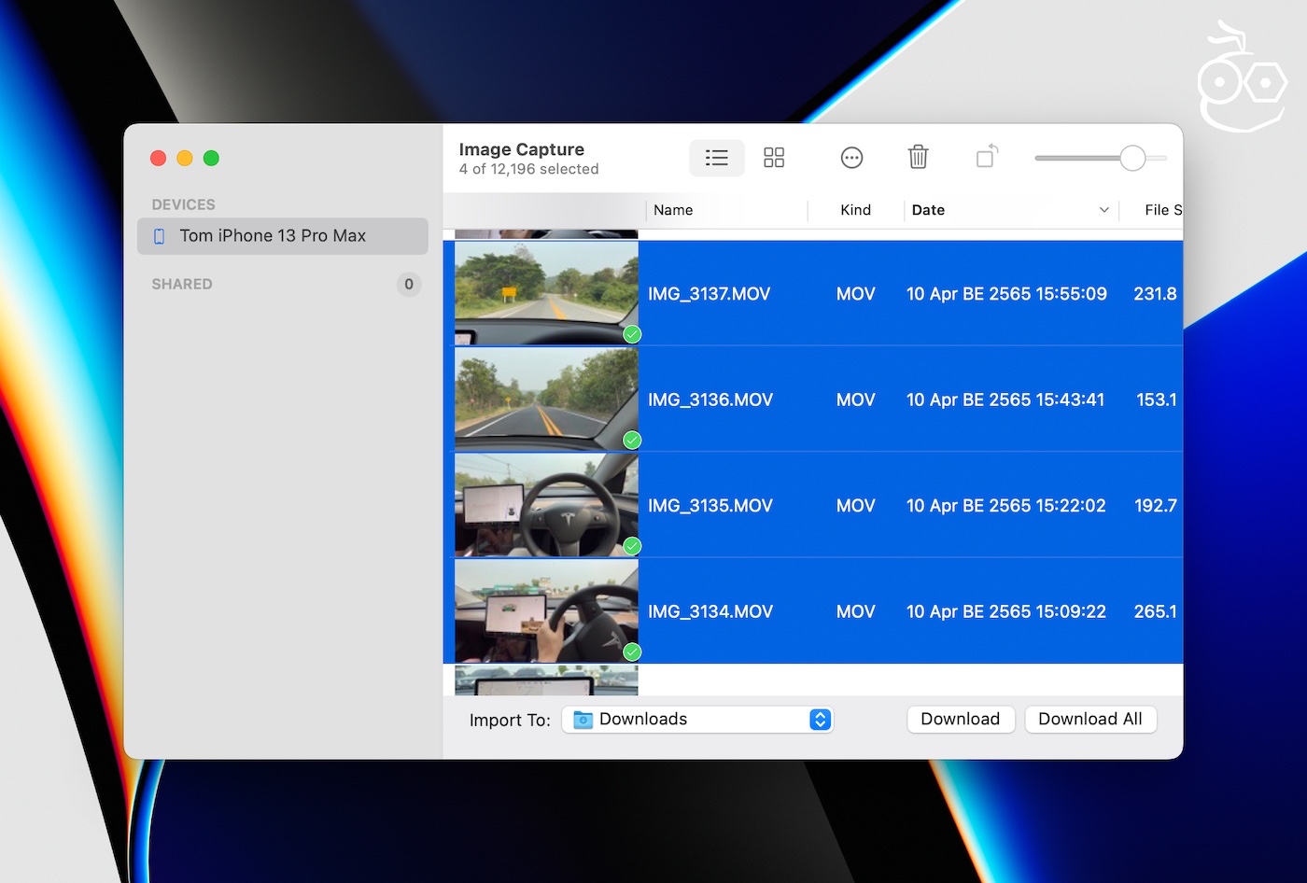This screenshot has width=1307, height=883.
Task: Click the rotate image icon
Action: (x=987, y=157)
